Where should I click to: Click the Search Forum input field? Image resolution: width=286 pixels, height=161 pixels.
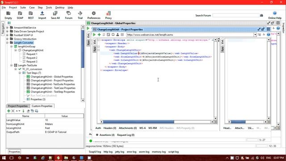tap(236, 16)
